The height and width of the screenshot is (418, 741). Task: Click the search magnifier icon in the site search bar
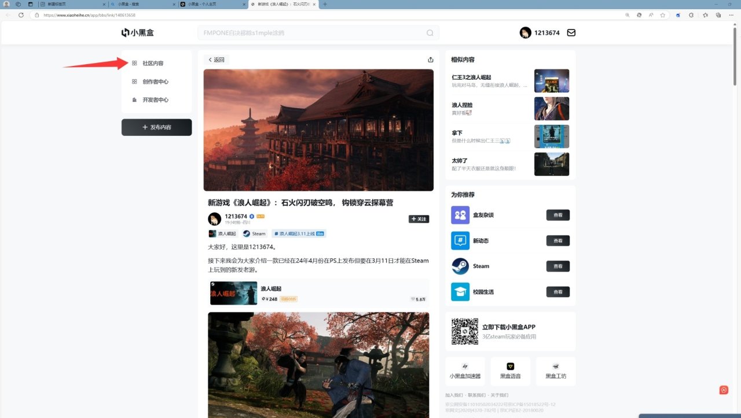tap(430, 33)
